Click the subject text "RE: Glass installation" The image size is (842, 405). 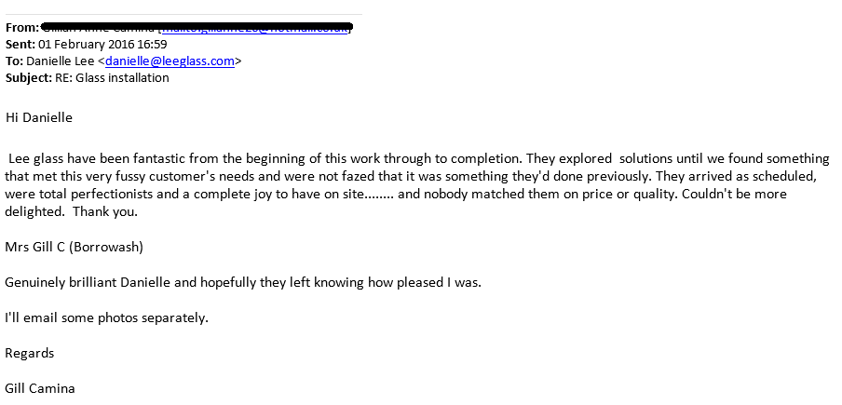point(113,78)
